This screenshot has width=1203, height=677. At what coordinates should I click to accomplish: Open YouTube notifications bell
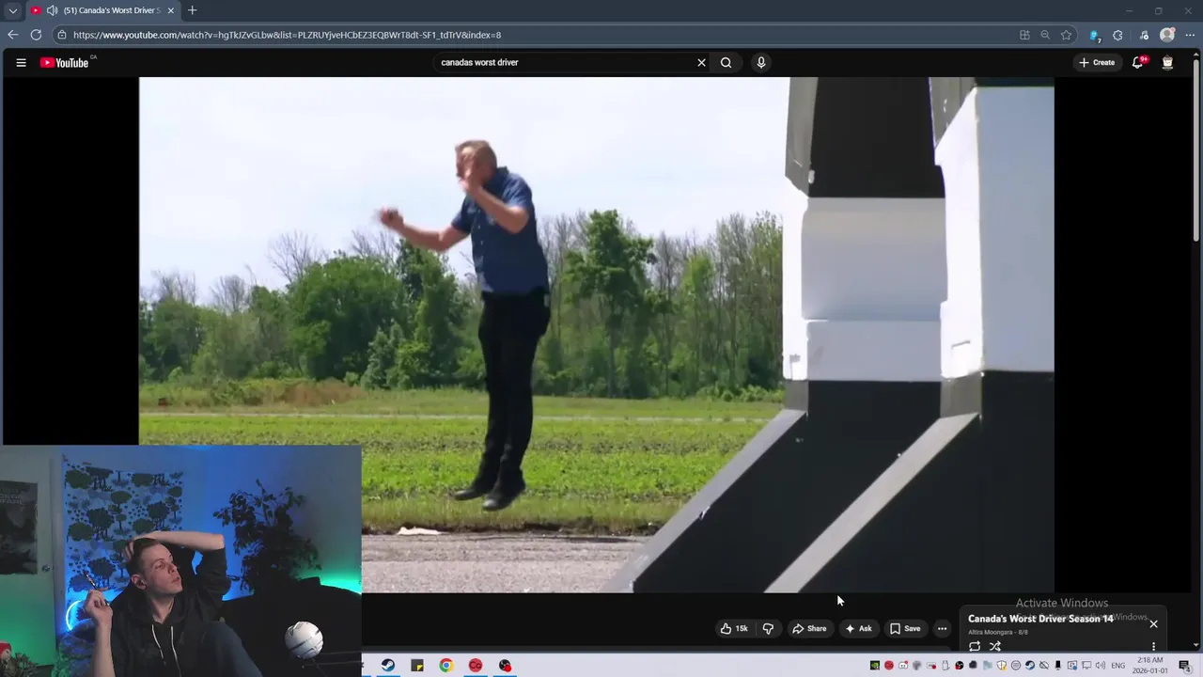tap(1138, 63)
